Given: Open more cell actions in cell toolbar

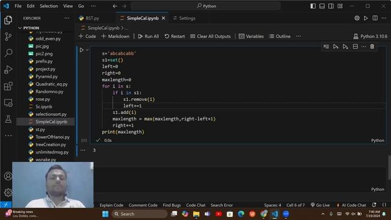Looking at the screenshot, I should pos(364,46).
